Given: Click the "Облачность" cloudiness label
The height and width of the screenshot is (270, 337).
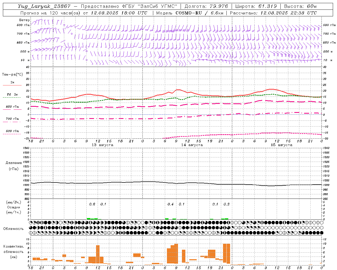Looking at the screenshot, I should [x=13, y=229].
